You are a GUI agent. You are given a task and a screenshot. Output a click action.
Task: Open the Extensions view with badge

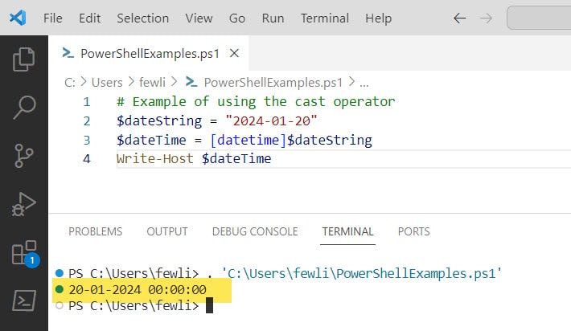tap(26, 254)
